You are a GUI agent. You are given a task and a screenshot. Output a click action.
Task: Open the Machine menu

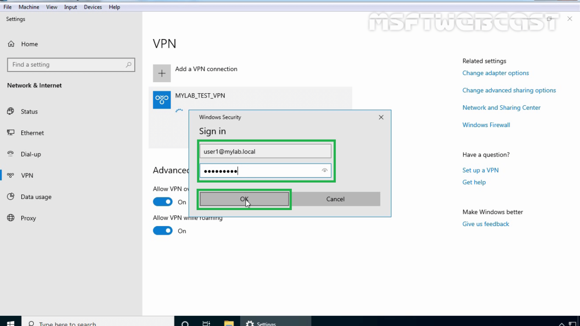coord(29,7)
